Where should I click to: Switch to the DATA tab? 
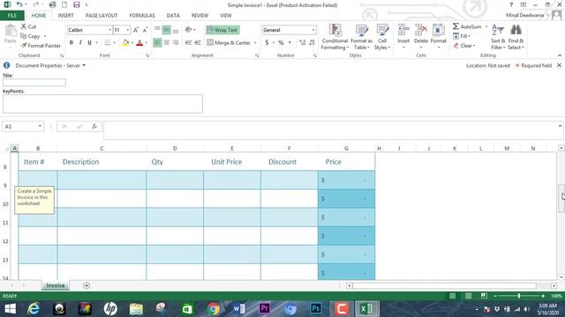[173, 16]
